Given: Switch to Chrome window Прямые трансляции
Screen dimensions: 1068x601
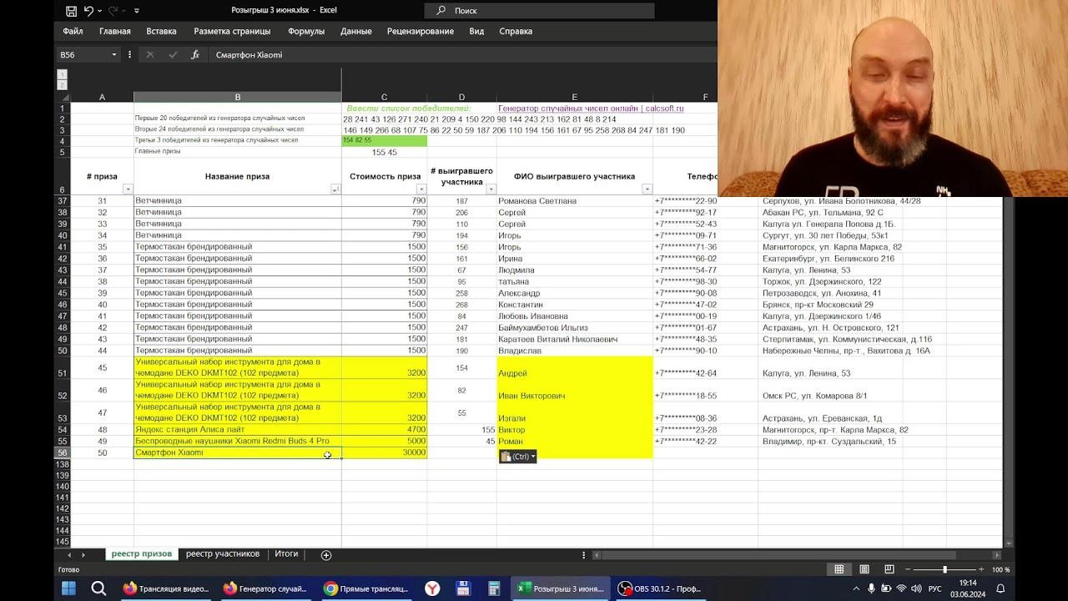Looking at the screenshot, I should pyautogui.click(x=367, y=588).
